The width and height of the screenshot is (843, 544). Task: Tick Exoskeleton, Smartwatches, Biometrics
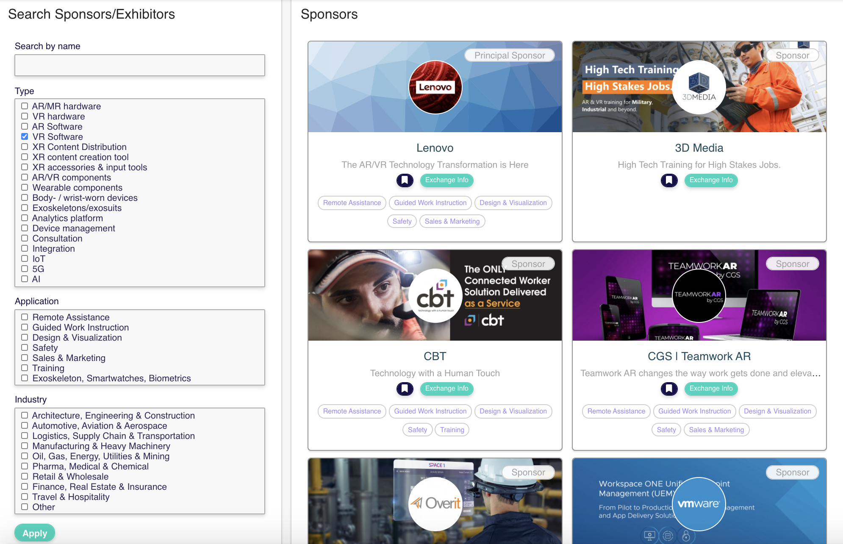tap(25, 378)
